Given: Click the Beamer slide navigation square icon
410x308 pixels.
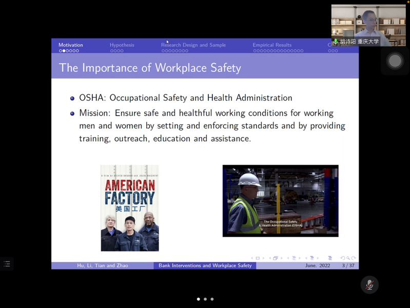Looking at the screenshot, I should tap(258, 258).
